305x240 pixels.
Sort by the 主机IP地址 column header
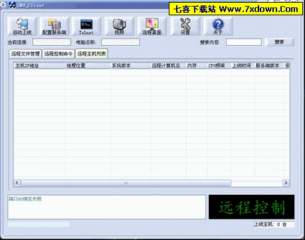(39, 66)
